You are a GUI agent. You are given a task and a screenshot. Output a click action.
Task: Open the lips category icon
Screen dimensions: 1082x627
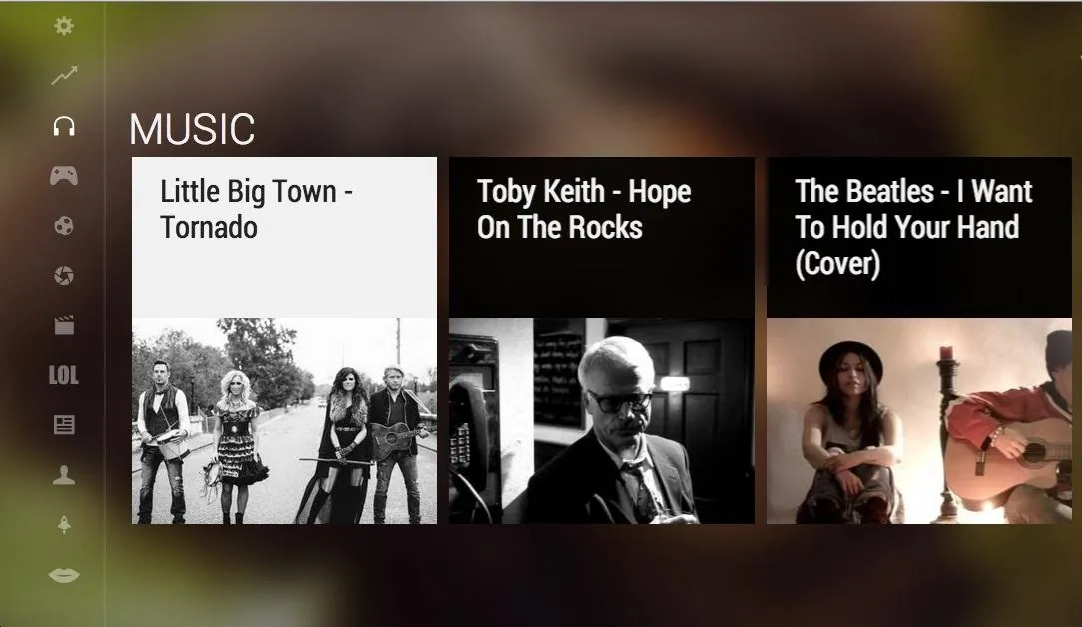[x=64, y=574]
